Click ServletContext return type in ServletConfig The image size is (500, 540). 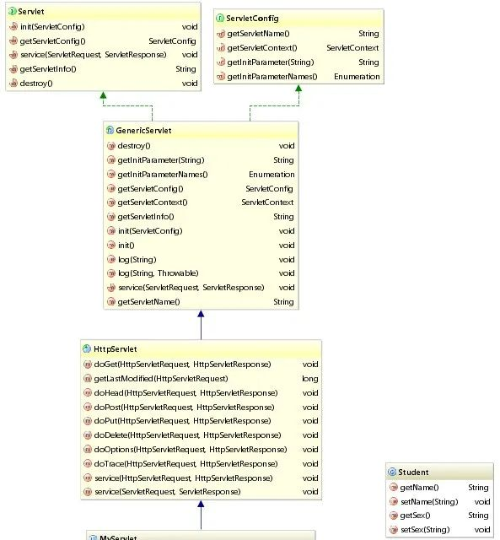tap(352, 48)
